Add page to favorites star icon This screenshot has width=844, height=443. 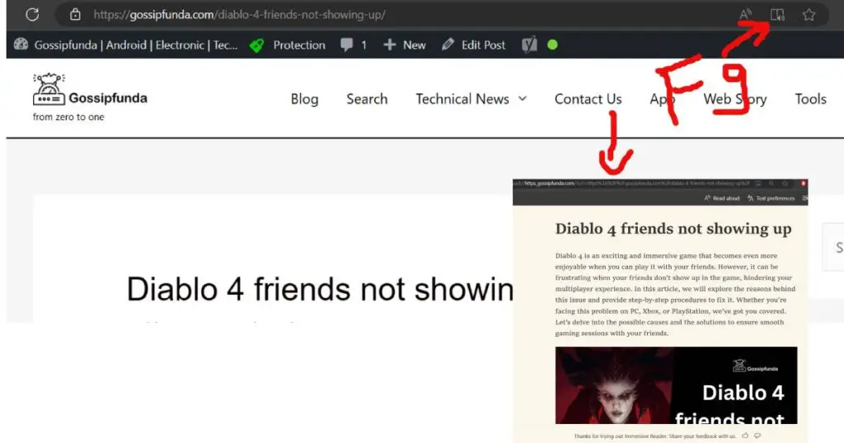coord(809,15)
